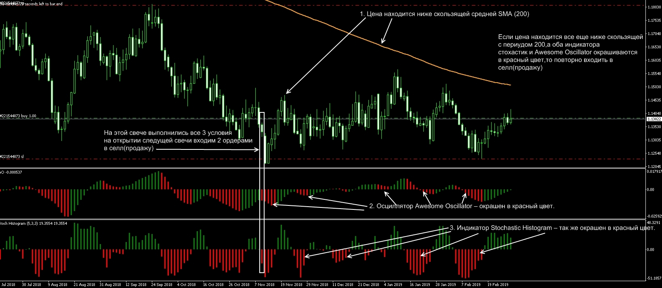
Task: Click the '29 Nov 2018' date label
Action: pyautogui.click(x=318, y=285)
